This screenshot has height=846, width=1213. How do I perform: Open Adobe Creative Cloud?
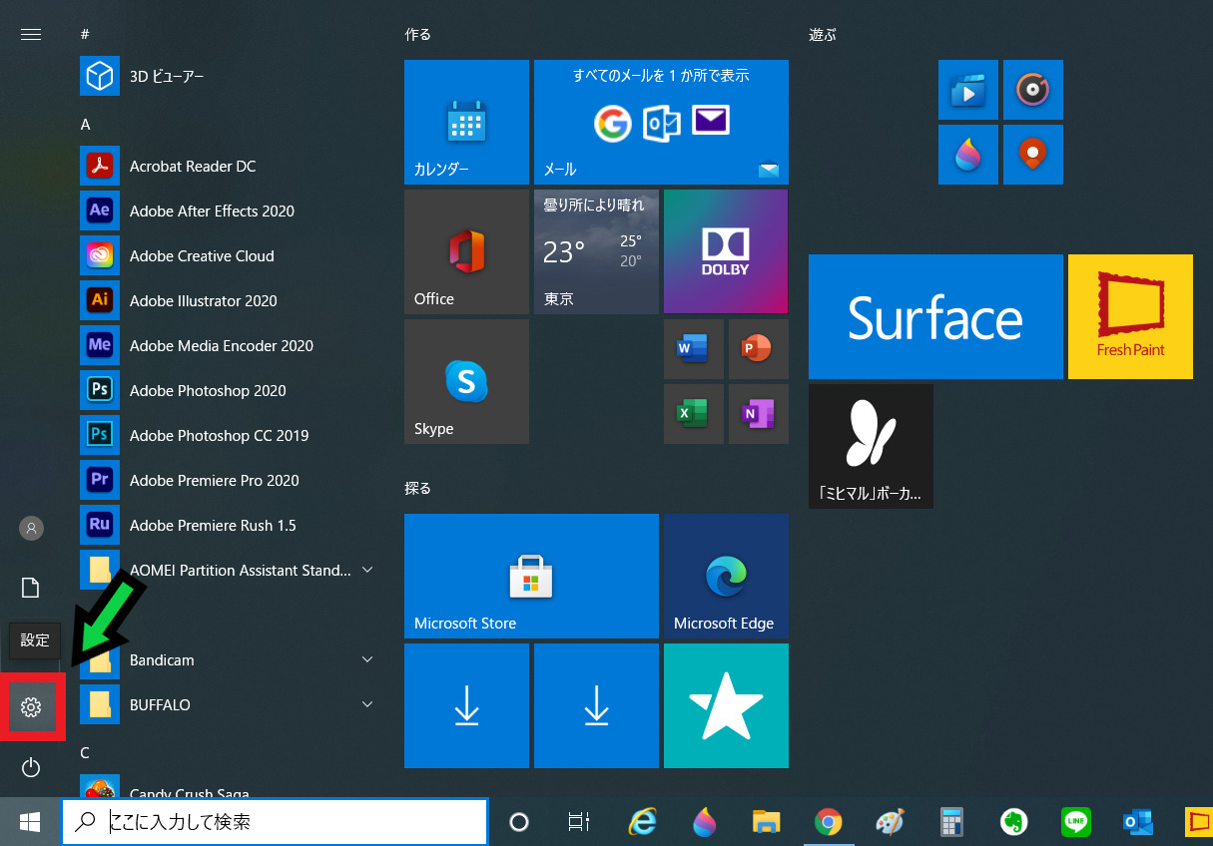coord(225,255)
